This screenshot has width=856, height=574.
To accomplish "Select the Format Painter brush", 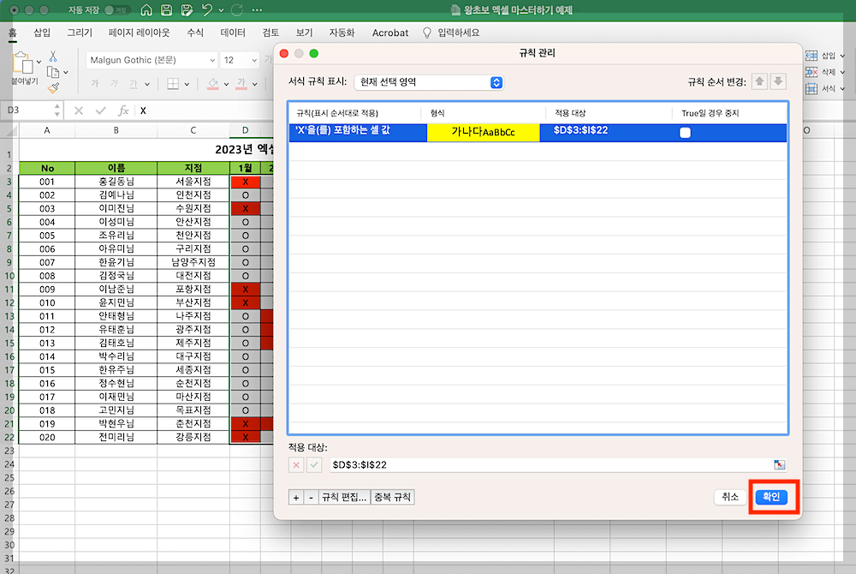I will coord(53,88).
